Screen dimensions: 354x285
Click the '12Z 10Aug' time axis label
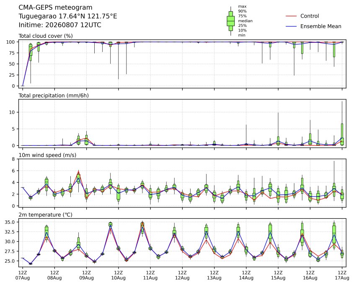click(118, 275)
